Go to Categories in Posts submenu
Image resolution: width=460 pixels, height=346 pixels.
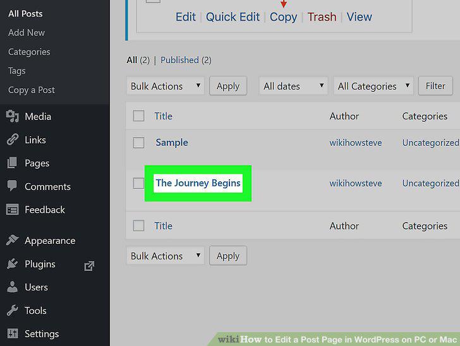coord(29,52)
